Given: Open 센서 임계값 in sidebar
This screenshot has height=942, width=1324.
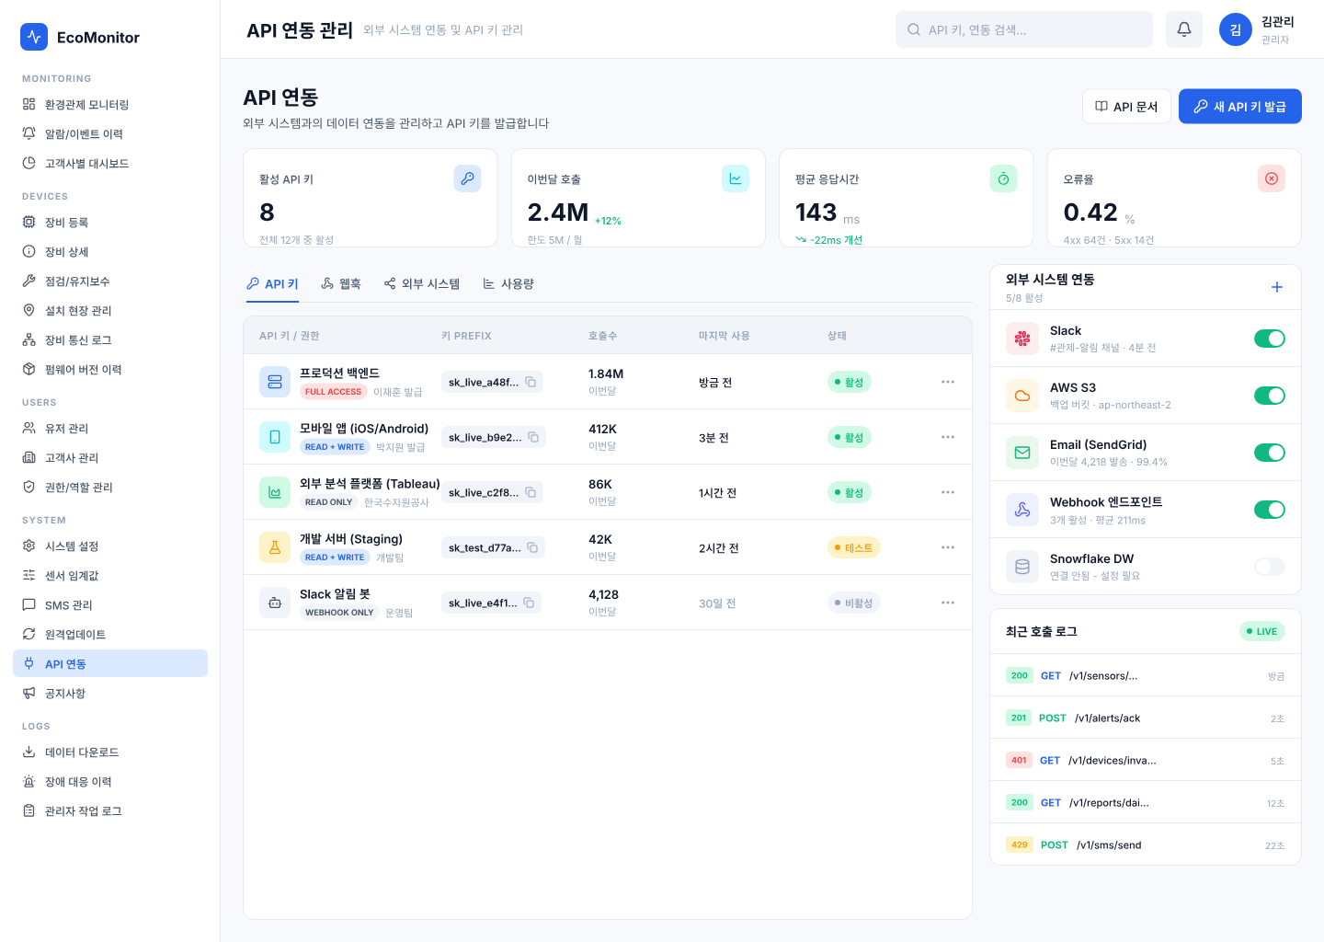Looking at the screenshot, I should tap(110, 576).
